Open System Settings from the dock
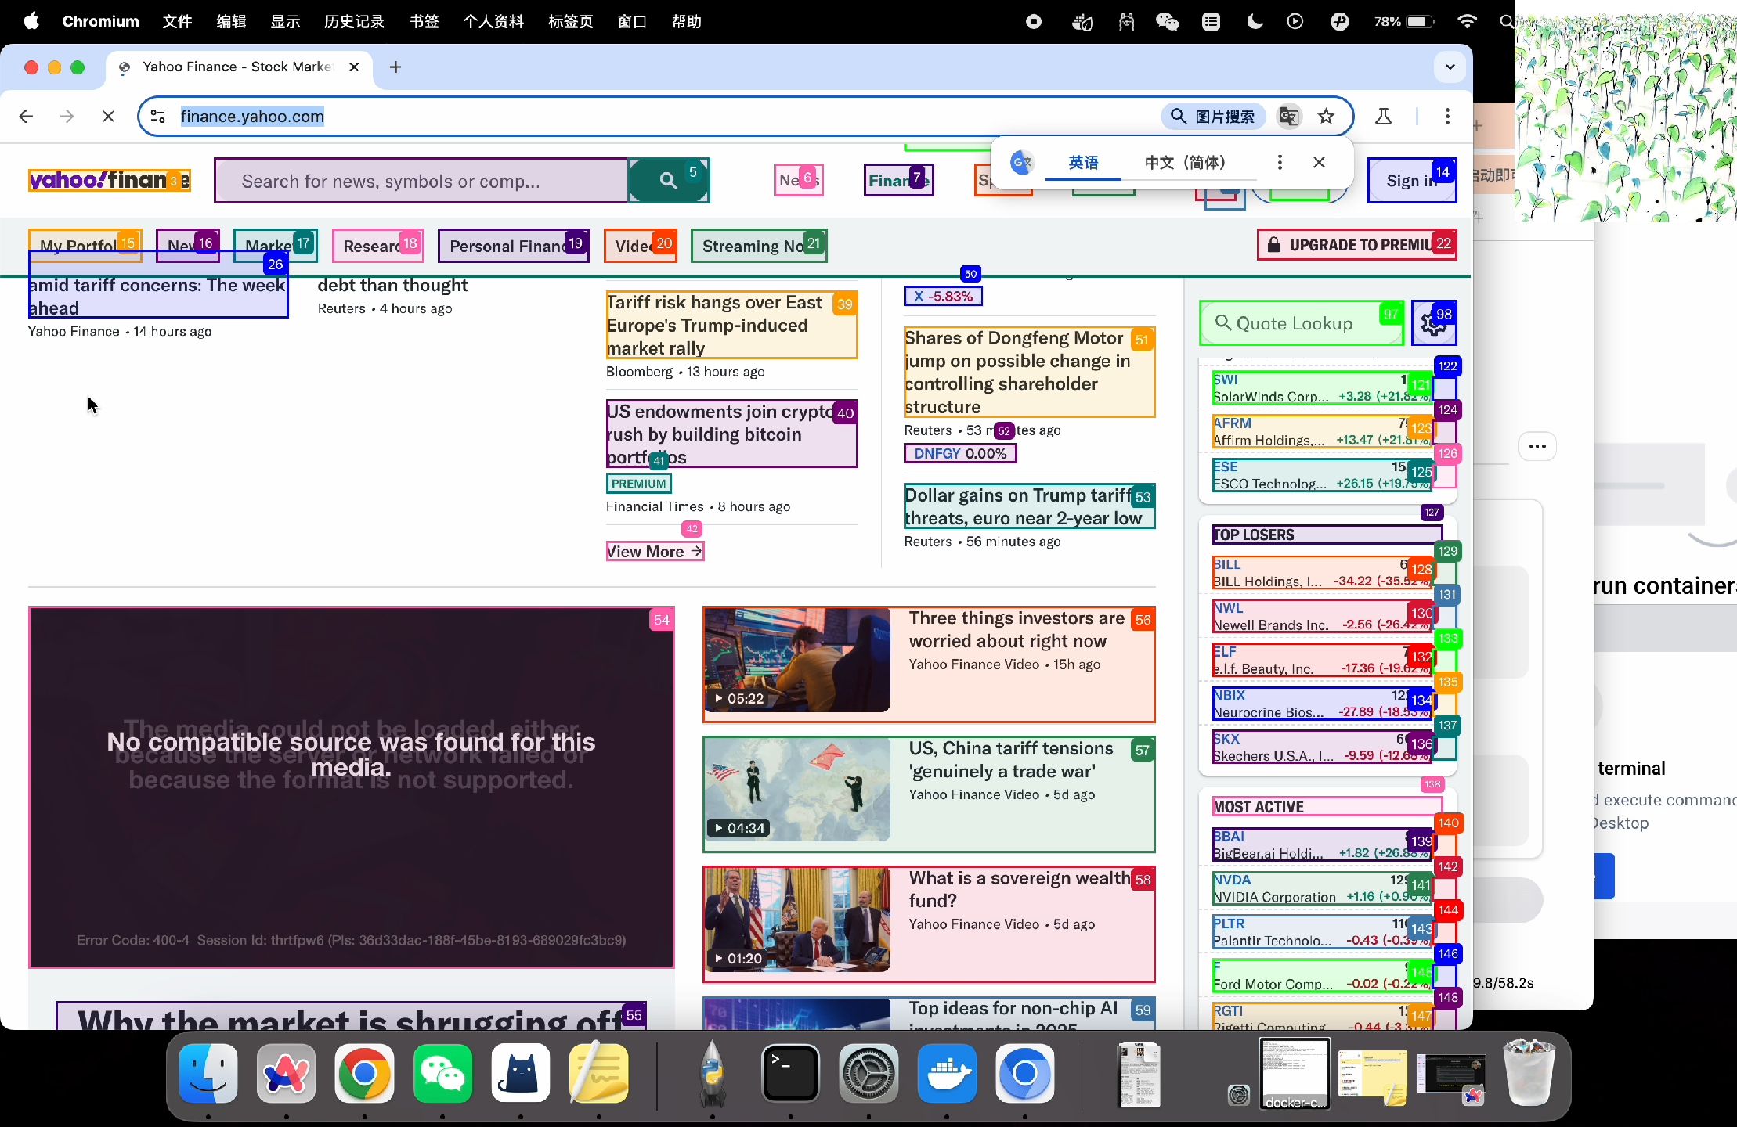The image size is (1737, 1127). coord(868,1074)
